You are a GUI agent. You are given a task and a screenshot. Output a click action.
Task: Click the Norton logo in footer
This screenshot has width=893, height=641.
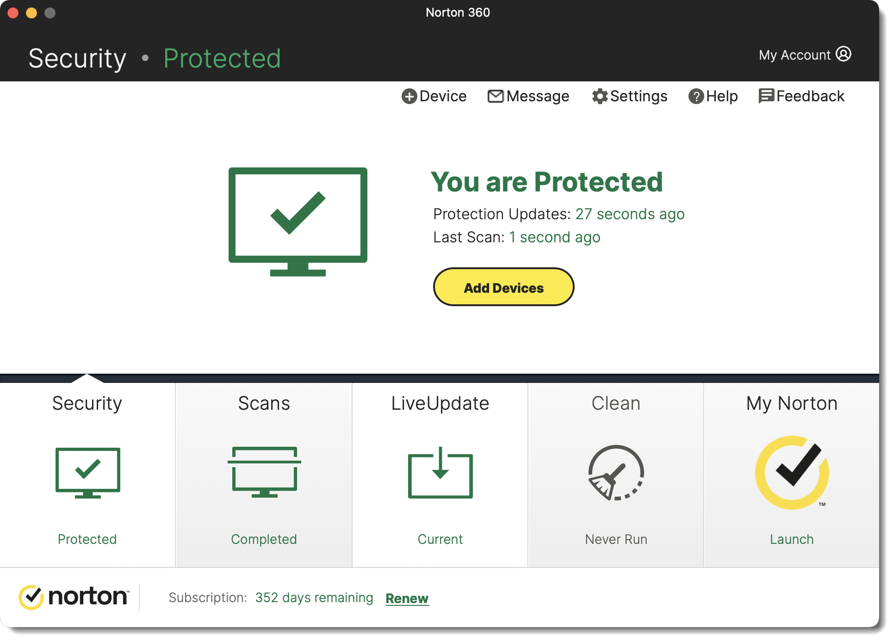coord(74,597)
